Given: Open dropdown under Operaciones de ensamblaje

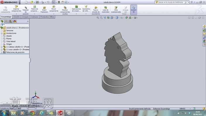Looking at the screenshot, I should 76,14.
